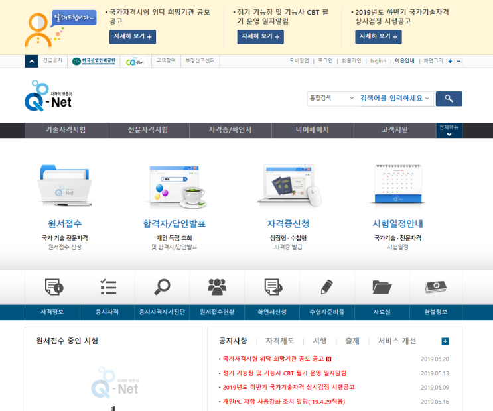Click 자세히 보기 for CBT 필기 운영
The width and height of the screenshot is (493, 411).
coord(260,36)
